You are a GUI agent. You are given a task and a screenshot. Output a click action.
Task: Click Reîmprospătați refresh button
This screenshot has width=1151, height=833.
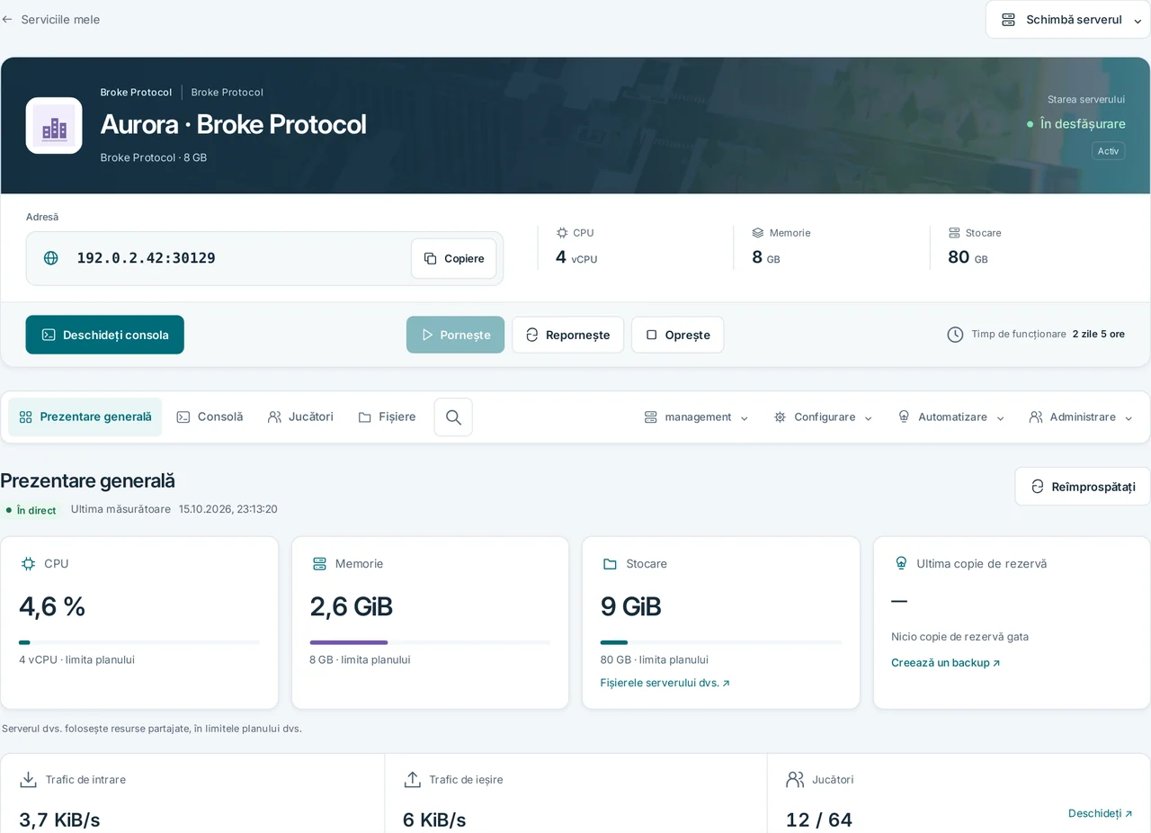1083,487
